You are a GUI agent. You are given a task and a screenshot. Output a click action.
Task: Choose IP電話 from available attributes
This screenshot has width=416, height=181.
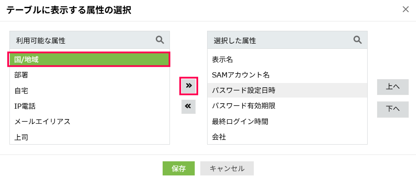(89, 106)
